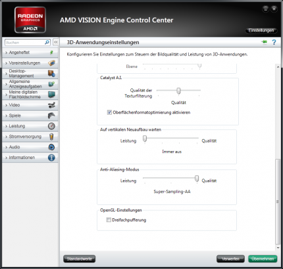Viewport: 283px width, 269px height.
Task: Click the Immer aus value text
Action: coord(172,152)
